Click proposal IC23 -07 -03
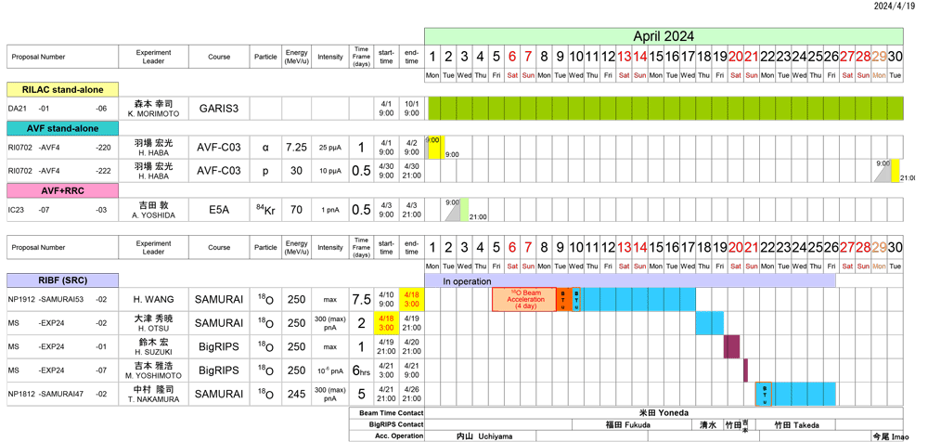 coord(63,209)
